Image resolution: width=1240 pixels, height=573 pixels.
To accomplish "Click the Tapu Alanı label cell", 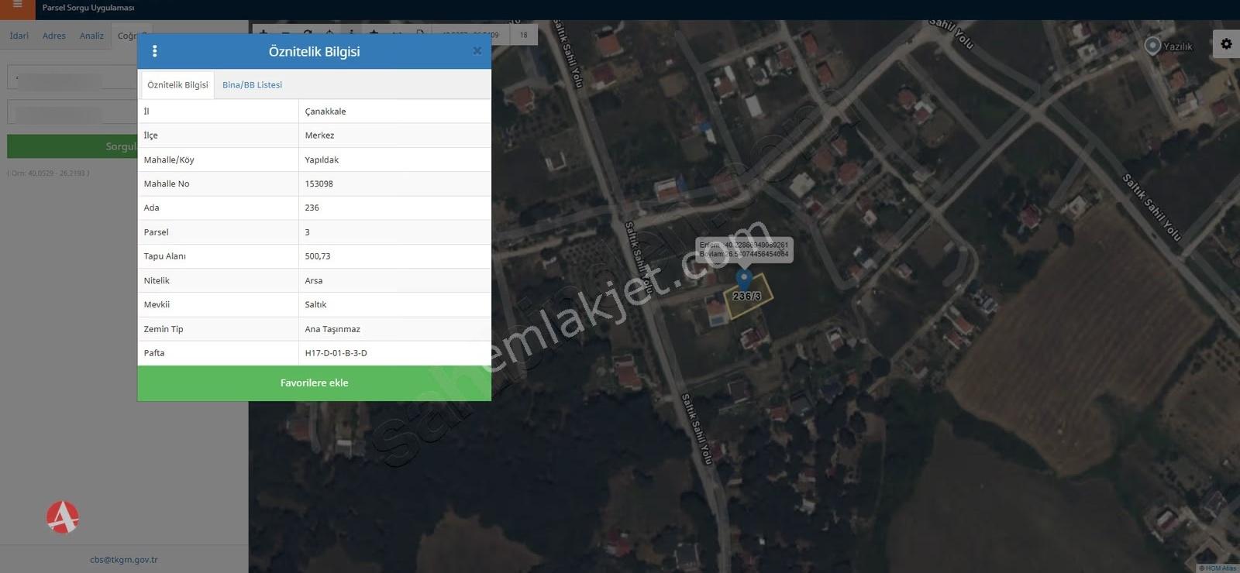I will coord(218,256).
